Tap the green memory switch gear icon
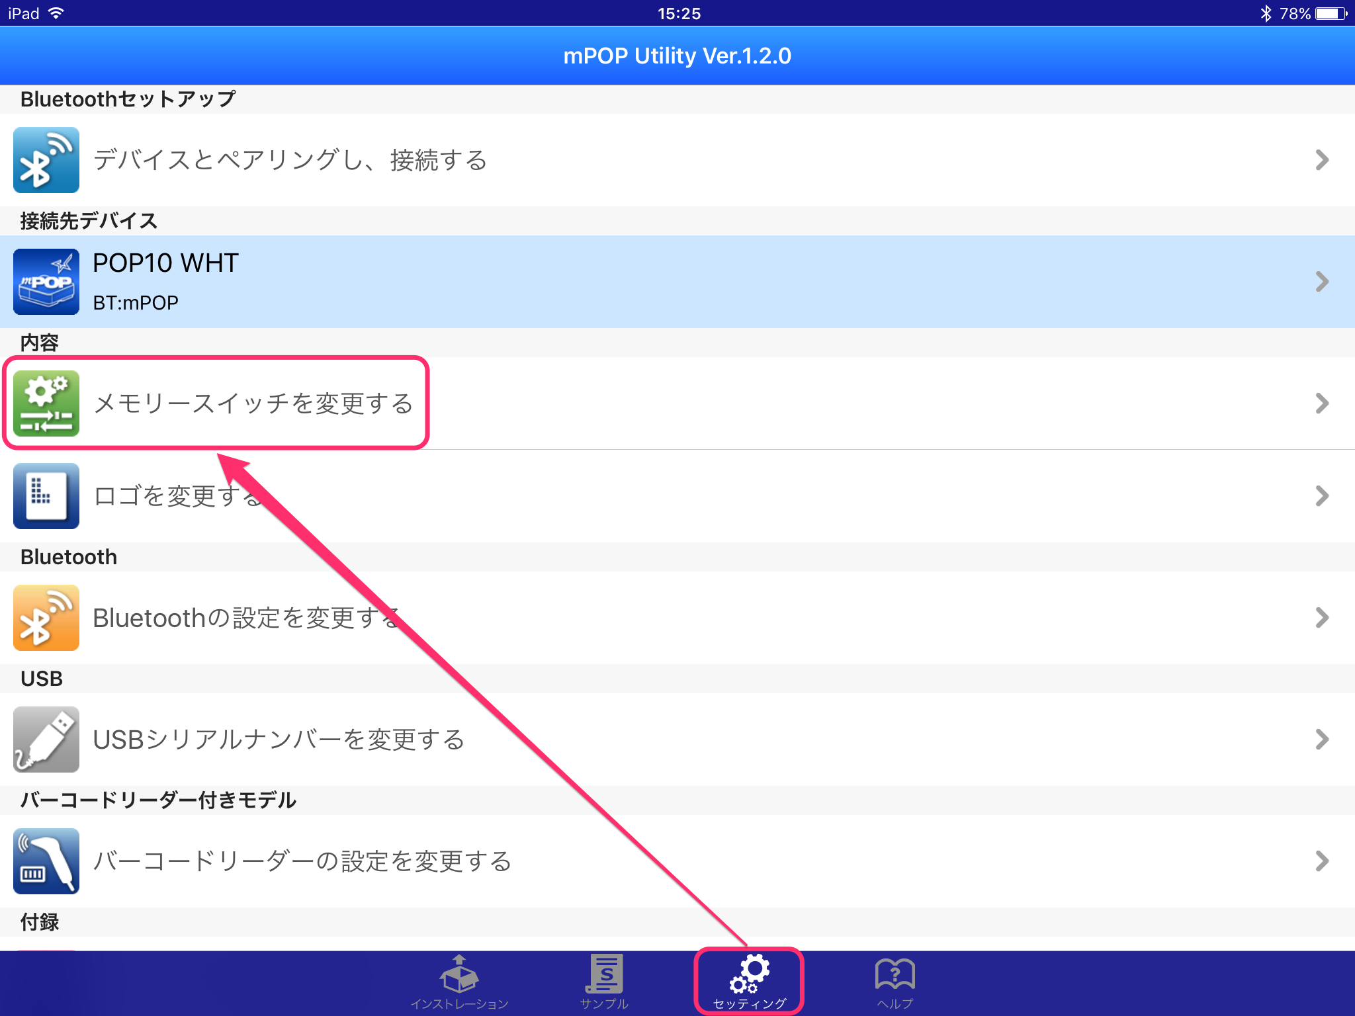Viewport: 1355px width, 1016px height. (x=46, y=403)
